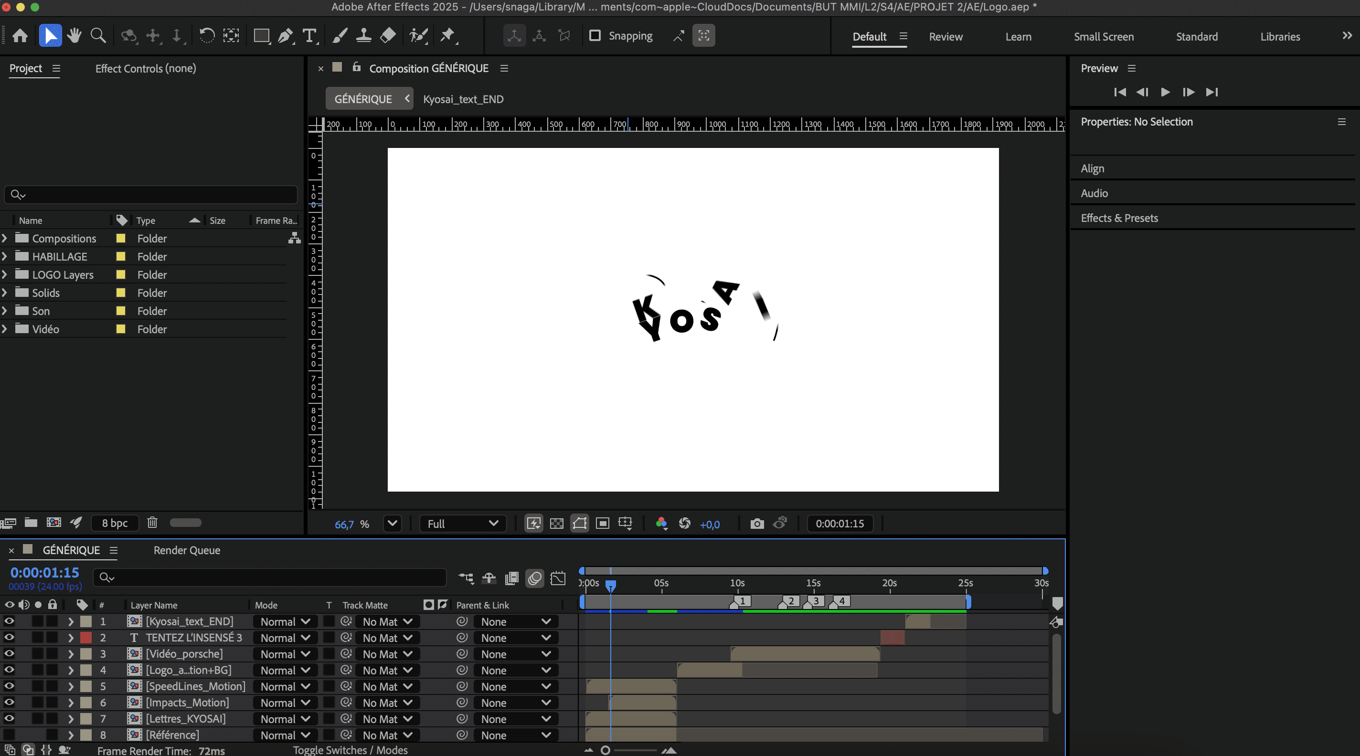
Task: Select the Pen tool
Action: pyautogui.click(x=285, y=36)
